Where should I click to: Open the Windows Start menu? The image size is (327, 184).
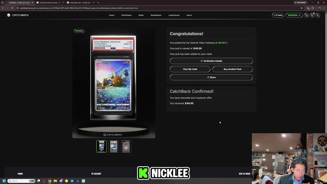click(4, 181)
